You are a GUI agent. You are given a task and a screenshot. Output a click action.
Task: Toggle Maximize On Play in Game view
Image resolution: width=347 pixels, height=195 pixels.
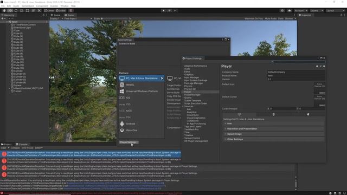point(254,18)
